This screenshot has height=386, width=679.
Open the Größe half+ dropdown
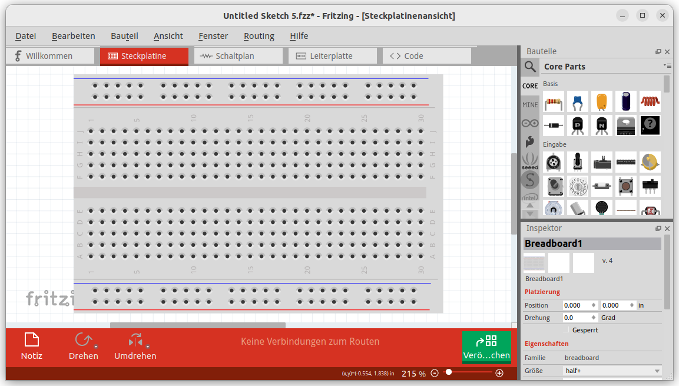point(612,371)
